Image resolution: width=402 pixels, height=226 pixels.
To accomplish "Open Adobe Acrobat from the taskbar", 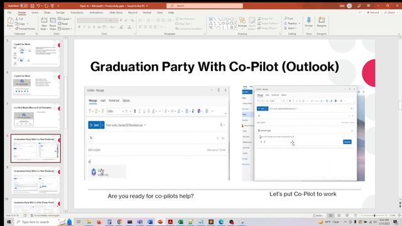I will (x=170, y=222).
